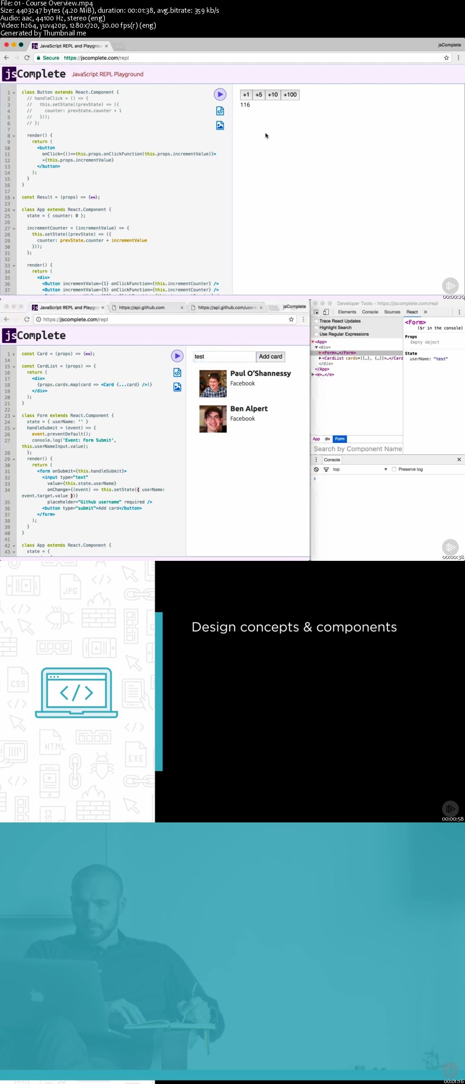Switch to the api.github.com/users browser tab

pos(226,307)
